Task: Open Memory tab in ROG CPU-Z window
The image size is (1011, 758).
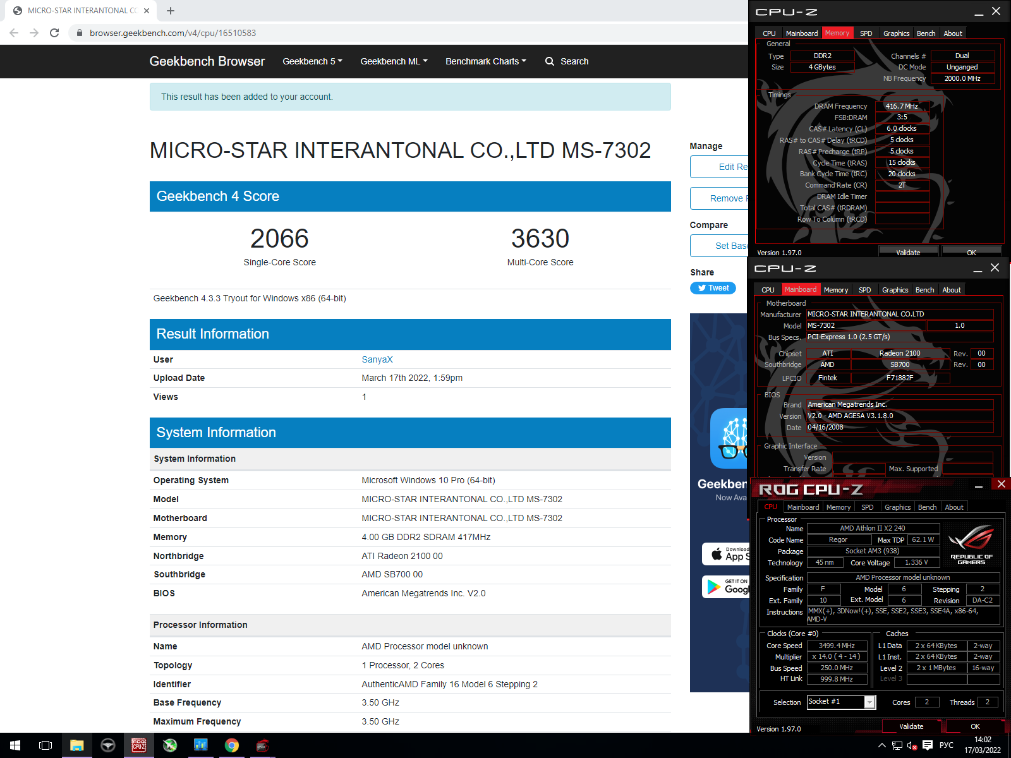Action: (x=838, y=507)
